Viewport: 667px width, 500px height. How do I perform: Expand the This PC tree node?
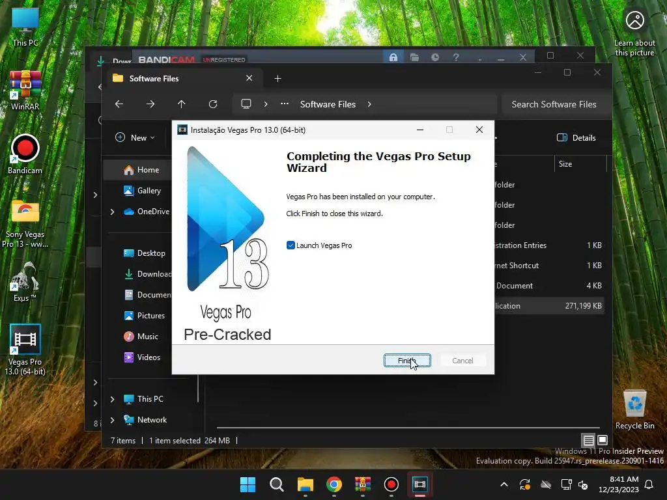coord(112,399)
